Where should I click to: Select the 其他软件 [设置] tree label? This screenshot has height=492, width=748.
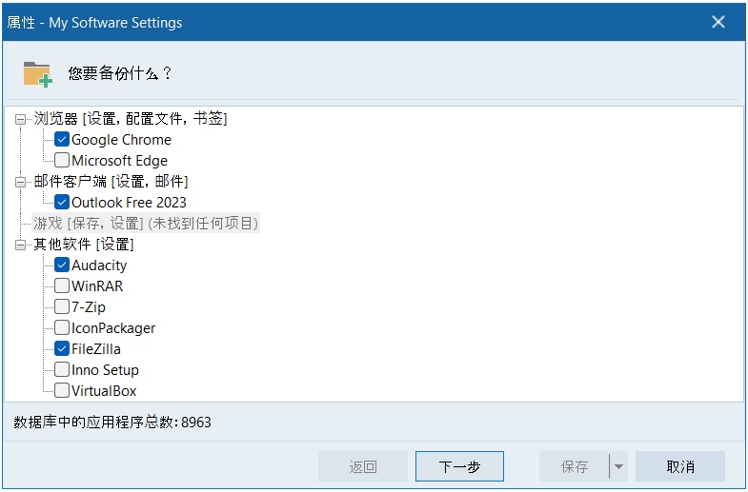coord(84,245)
